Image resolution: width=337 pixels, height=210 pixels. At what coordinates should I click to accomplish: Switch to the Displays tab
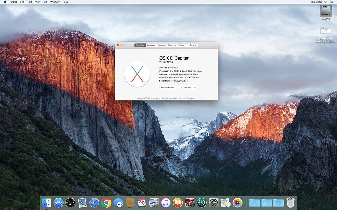click(x=151, y=45)
